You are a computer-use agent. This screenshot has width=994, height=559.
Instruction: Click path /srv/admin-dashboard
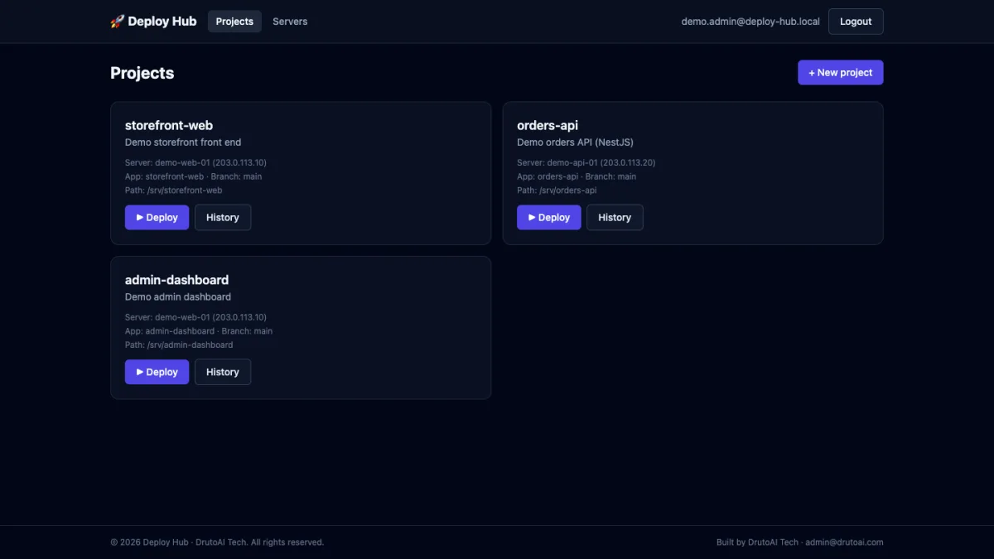[179, 345]
